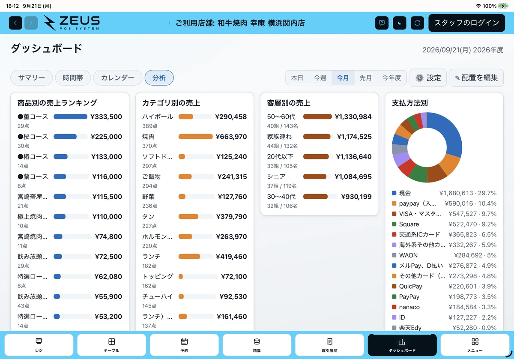Open the メニュー grid in bottom bar

coord(475,345)
